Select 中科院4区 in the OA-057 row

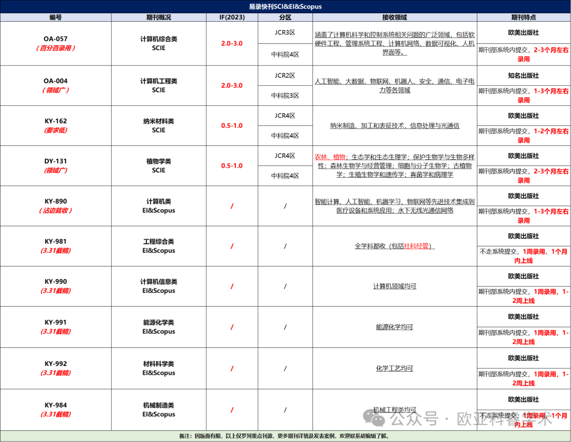tap(285, 54)
